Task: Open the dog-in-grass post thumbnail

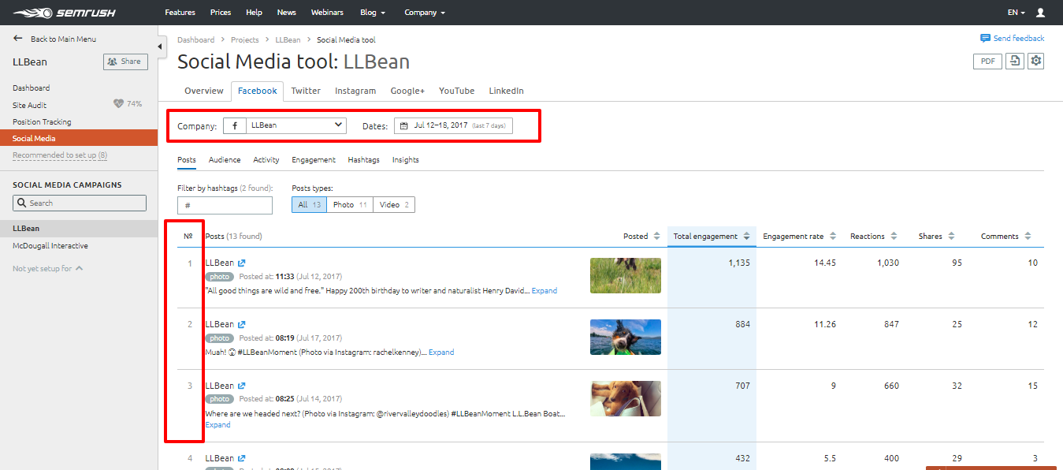Action: click(x=626, y=275)
